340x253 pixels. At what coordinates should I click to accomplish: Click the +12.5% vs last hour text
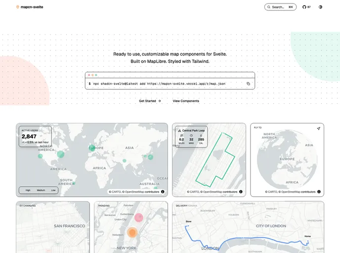35,142
